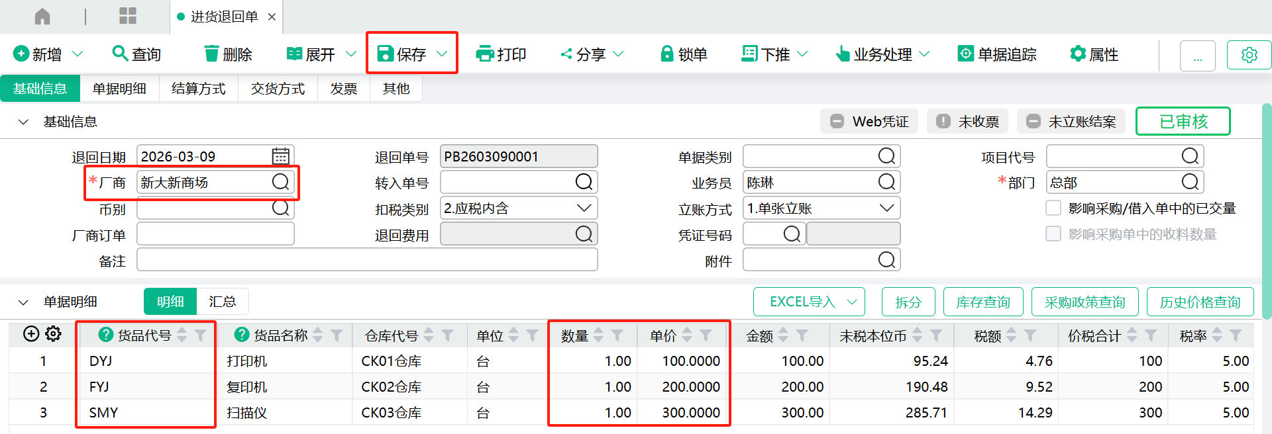Check 影响采购/借入单中的已交量 checkbox
Screen dimensions: 1272x434
pos(1053,208)
